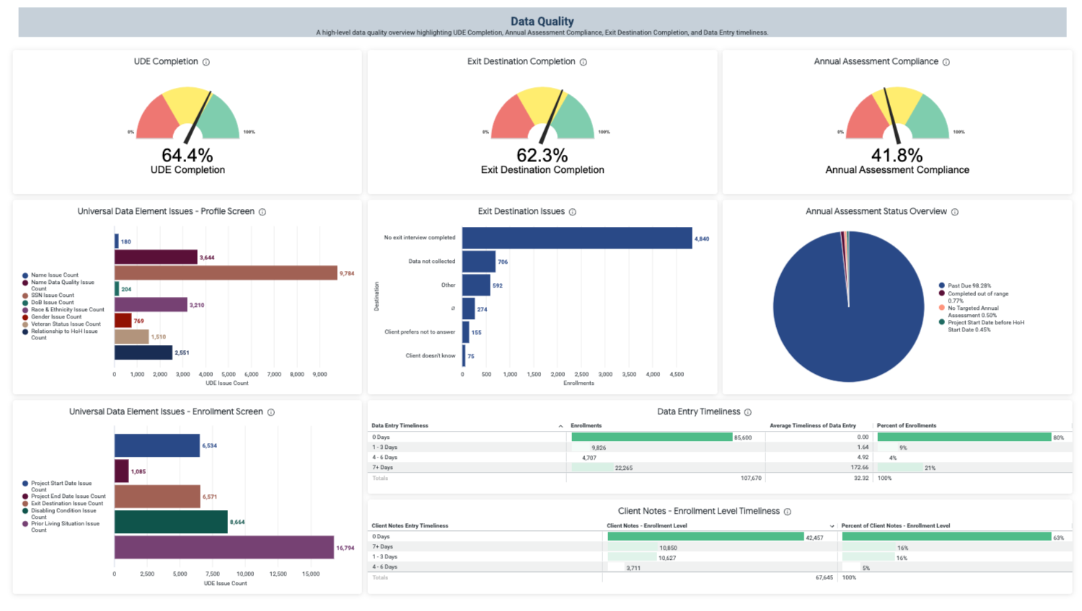This screenshot has height=611, width=1082.
Task: Open info icon beside Universal Data Element Issues - Enrollment Screen
Action: (270, 411)
